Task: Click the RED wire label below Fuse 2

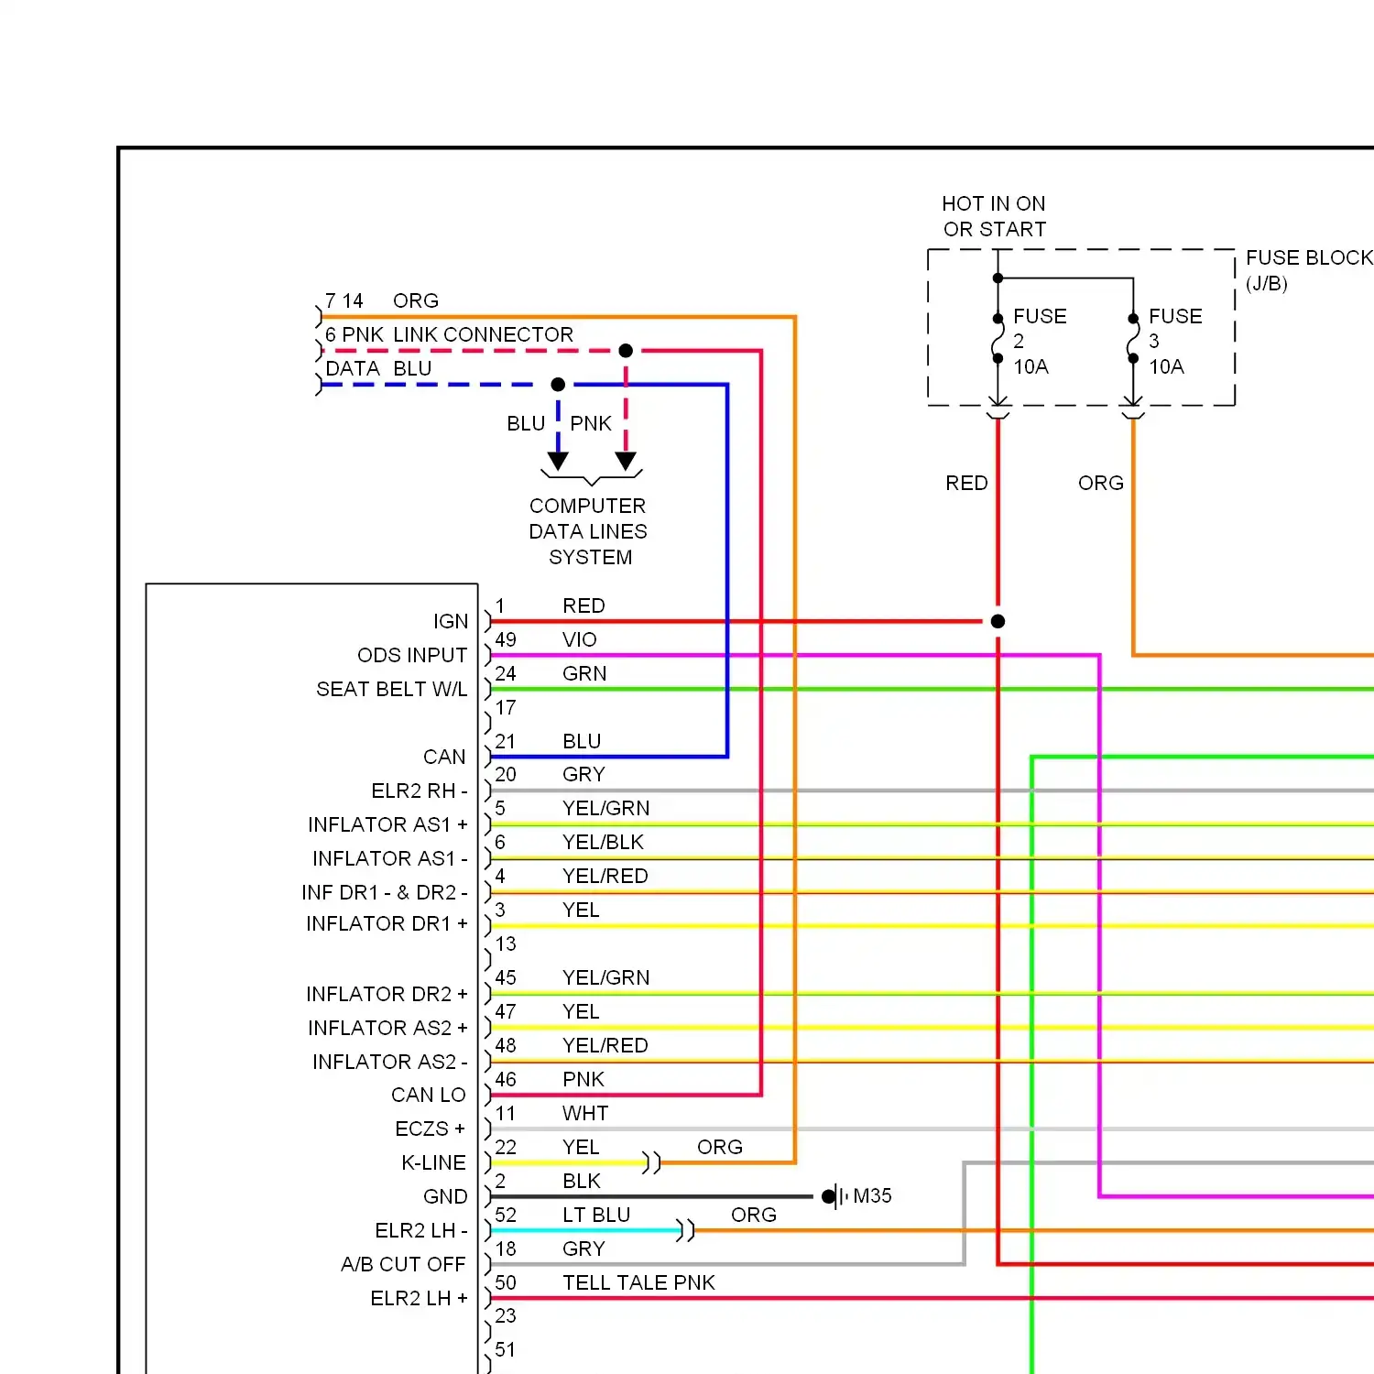Action: click(966, 483)
